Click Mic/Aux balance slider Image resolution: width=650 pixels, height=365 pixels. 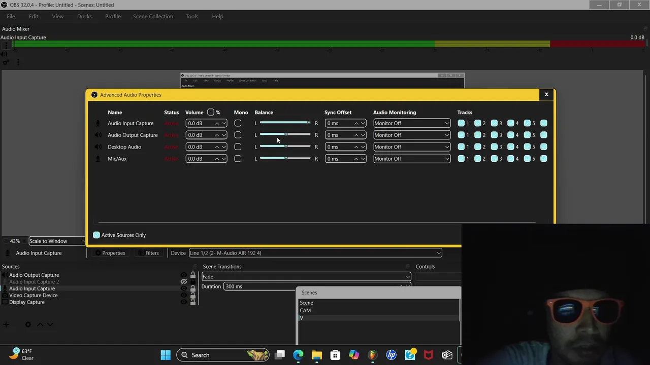click(x=285, y=158)
